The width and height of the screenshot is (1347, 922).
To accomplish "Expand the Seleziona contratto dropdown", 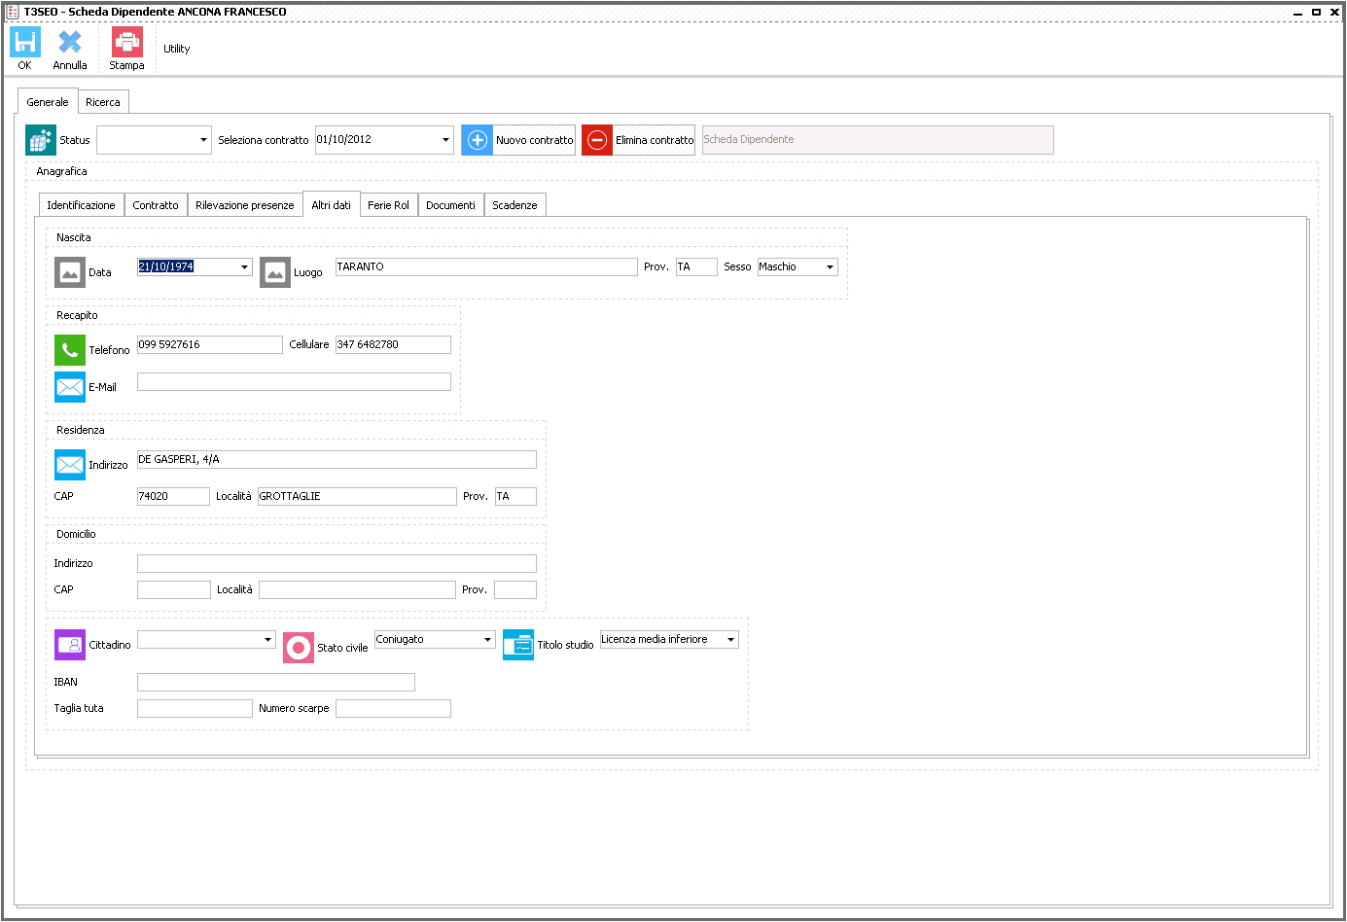I will point(445,140).
